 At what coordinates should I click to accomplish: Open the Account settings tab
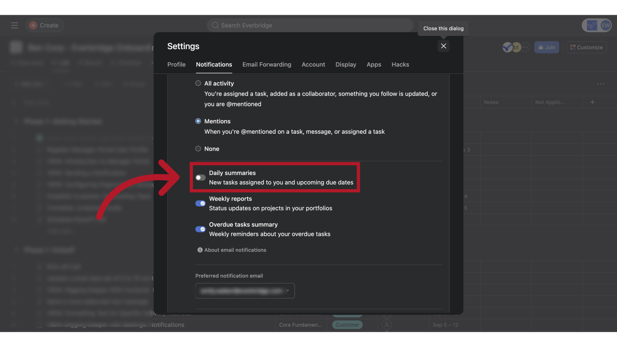pyautogui.click(x=314, y=64)
